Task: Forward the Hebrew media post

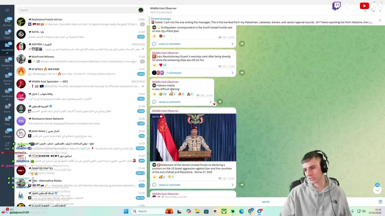Action: pos(220,102)
